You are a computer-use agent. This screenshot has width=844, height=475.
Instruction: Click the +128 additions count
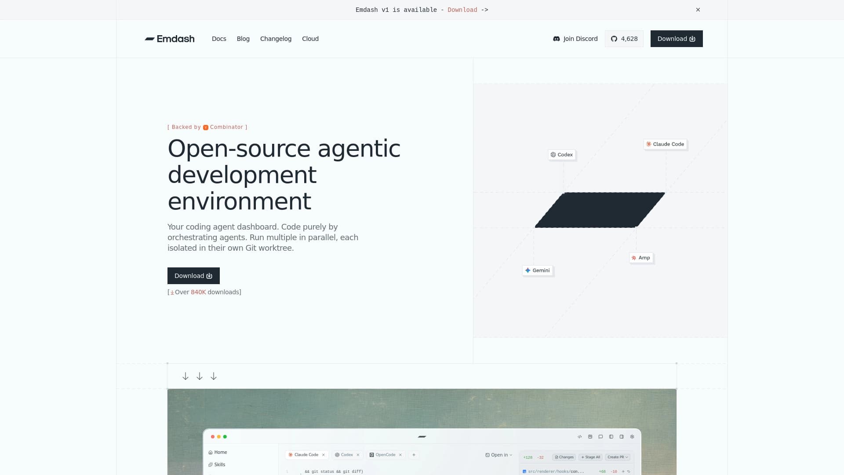click(527, 457)
